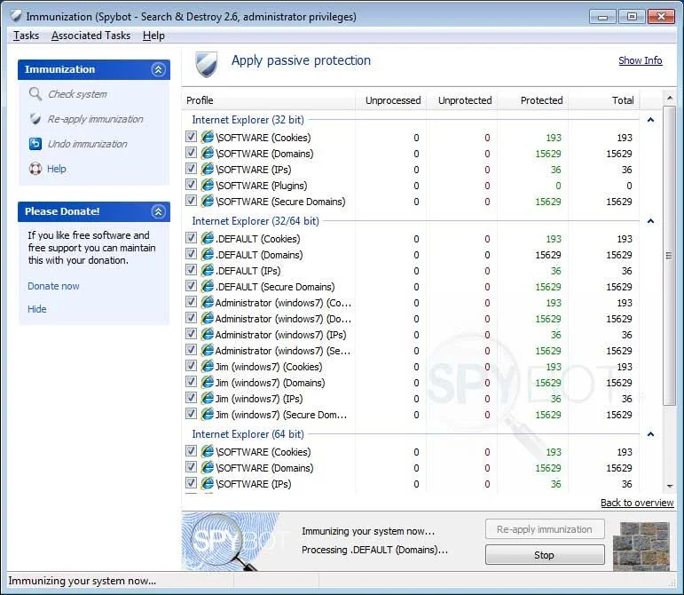Open the Tasks menu
684x595 pixels.
(x=26, y=36)
